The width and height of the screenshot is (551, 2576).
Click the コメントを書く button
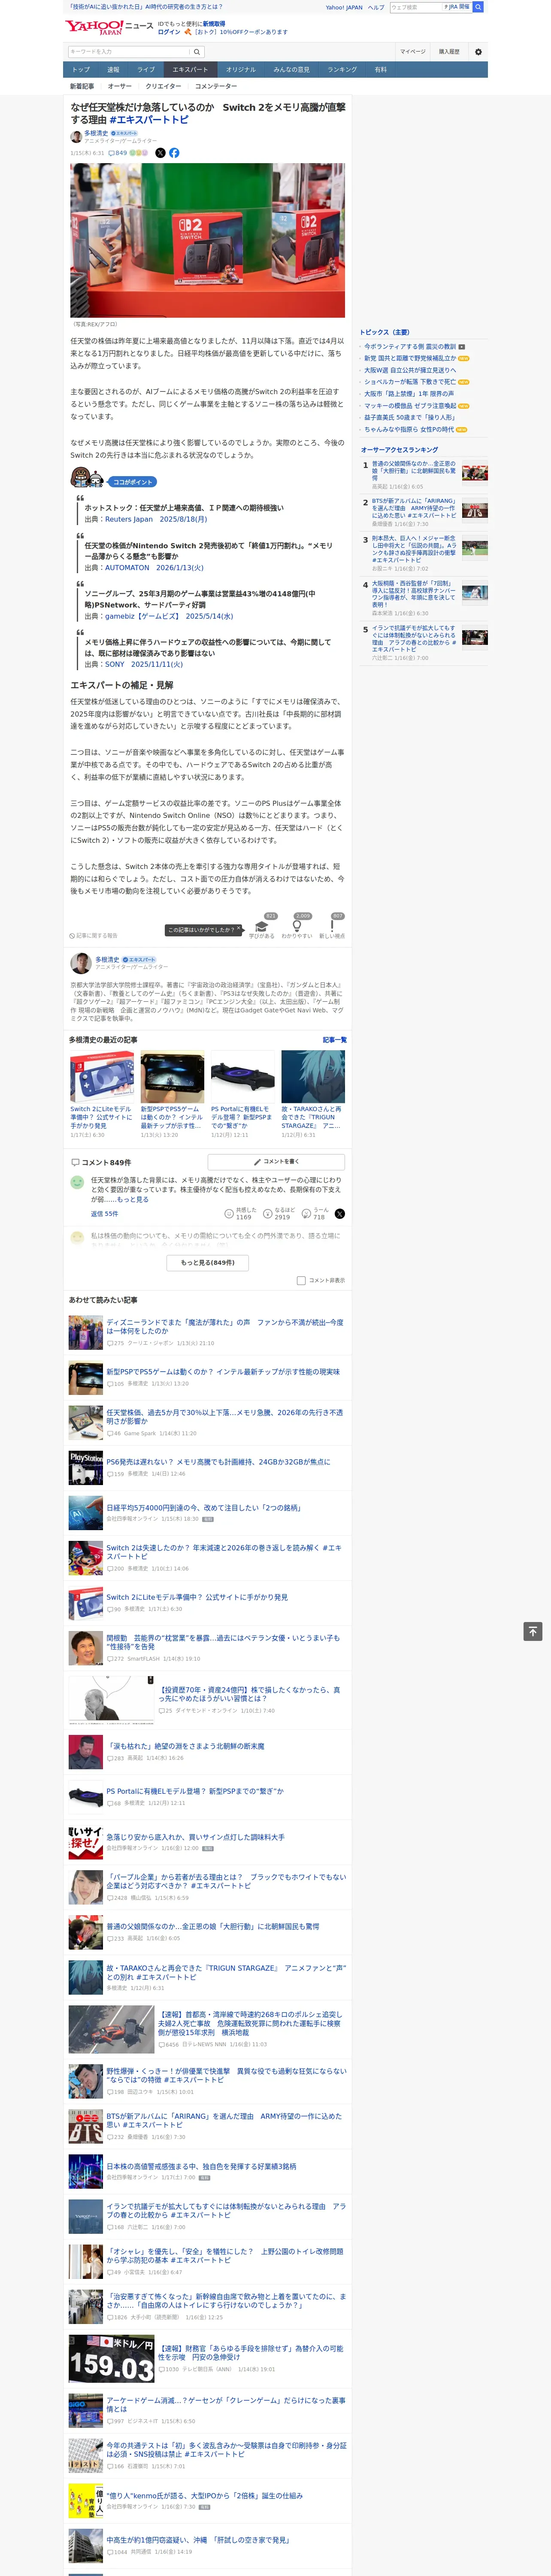pyautogui.click(x=276, y=1162)
